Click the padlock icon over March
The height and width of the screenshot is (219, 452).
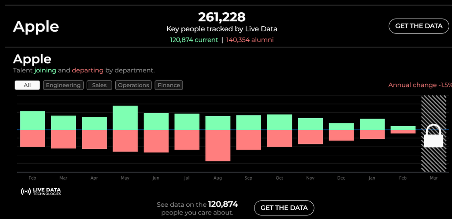coord(433,136)
